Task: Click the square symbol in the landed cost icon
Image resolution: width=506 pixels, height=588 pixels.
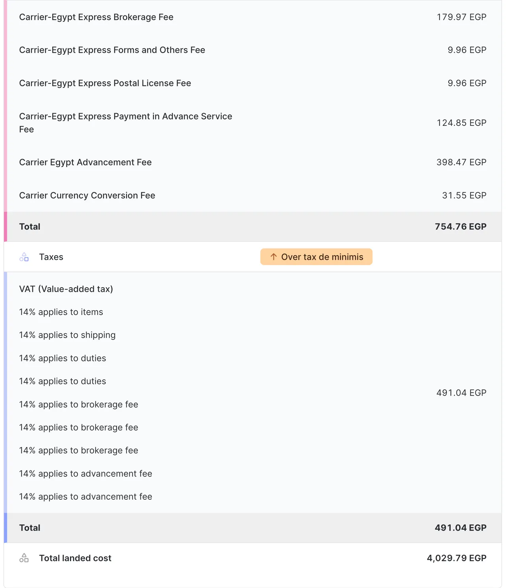Action: tap(26, 560)
